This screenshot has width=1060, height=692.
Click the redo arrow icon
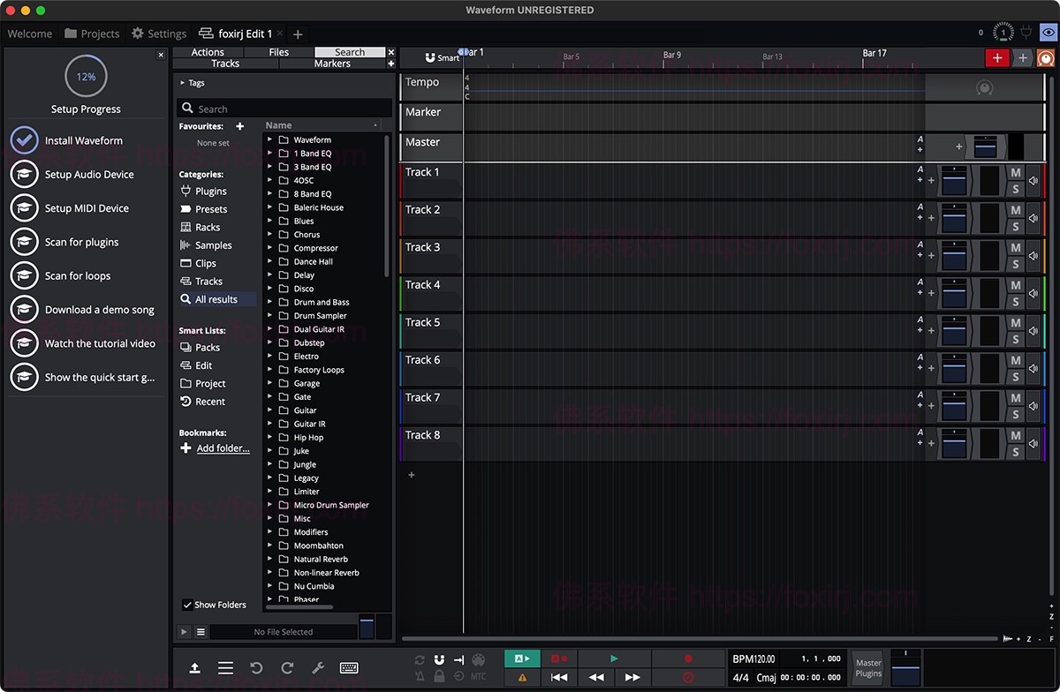(287, 667)
